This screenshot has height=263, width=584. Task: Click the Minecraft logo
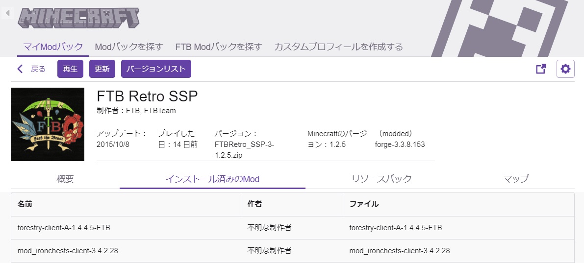click(x=78, y=17)
